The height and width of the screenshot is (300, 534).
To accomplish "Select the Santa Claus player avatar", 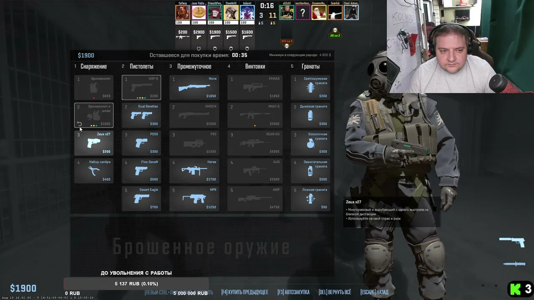I will coord(319,12).
